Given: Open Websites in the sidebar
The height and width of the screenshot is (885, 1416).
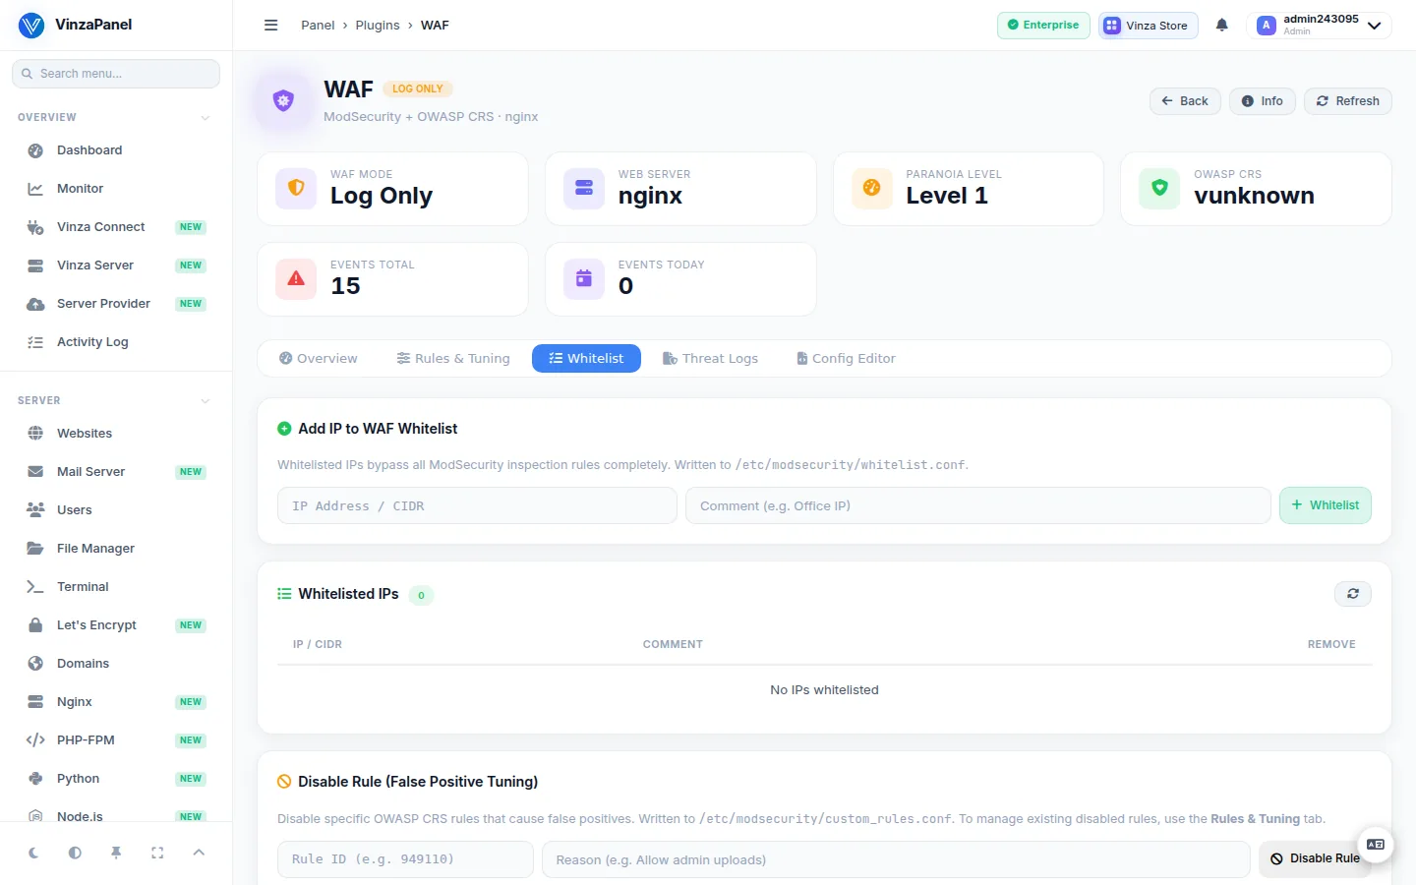Looking at the screenshot, I should (x=116, y=434).
